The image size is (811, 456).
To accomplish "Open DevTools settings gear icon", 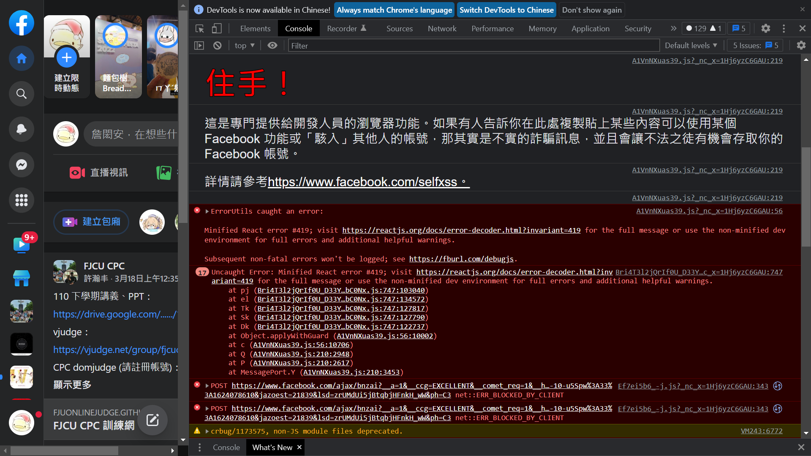I will pyautogui.click(x=765, y=29).
